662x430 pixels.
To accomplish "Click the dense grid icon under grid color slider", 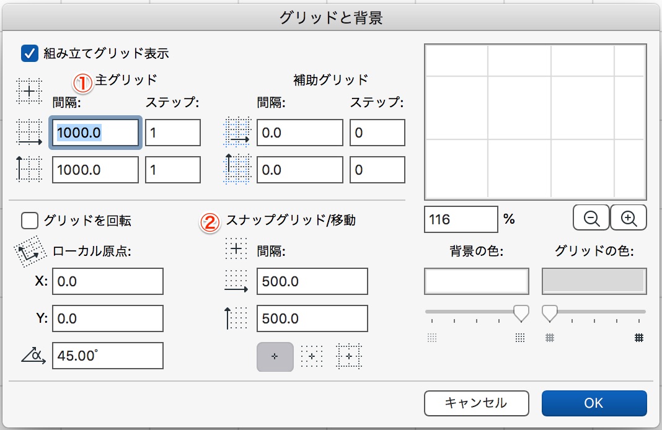I will (639, 338).
